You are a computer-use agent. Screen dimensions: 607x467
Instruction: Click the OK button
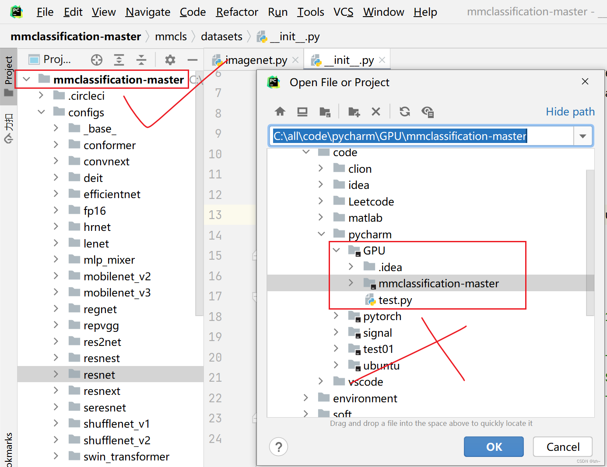pyautogui.click(x=494, y=447)
